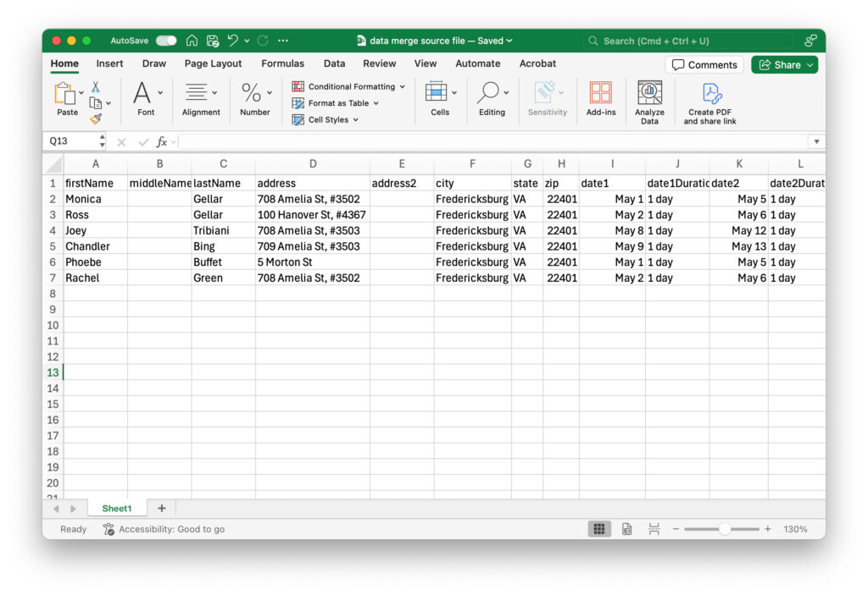Open the Undo history dropdown arrow
Screen dimensions: 868x595
click(247, 41)
